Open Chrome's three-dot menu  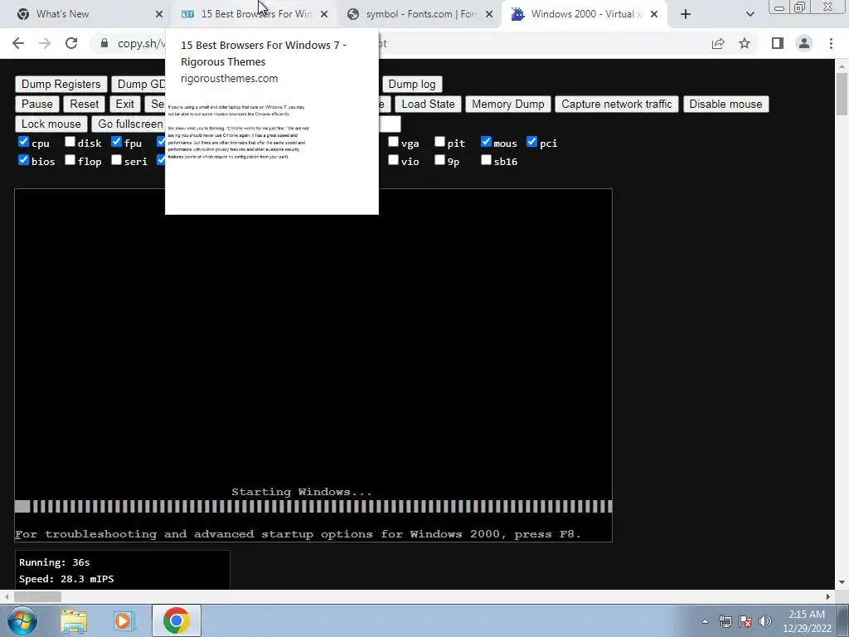(831, 43)
